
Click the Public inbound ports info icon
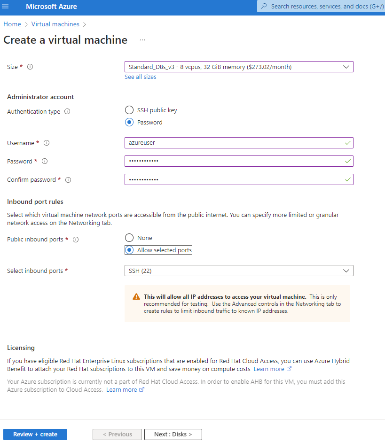click(76, 240)
